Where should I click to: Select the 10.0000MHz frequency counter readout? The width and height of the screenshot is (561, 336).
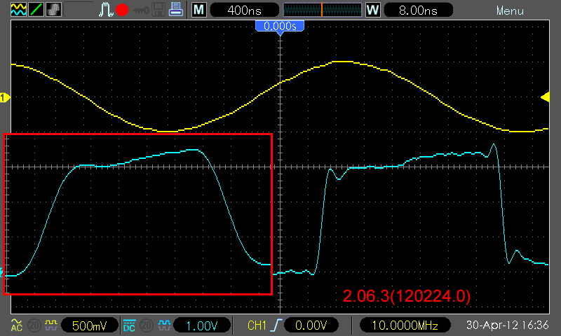(x=405, y=325)
